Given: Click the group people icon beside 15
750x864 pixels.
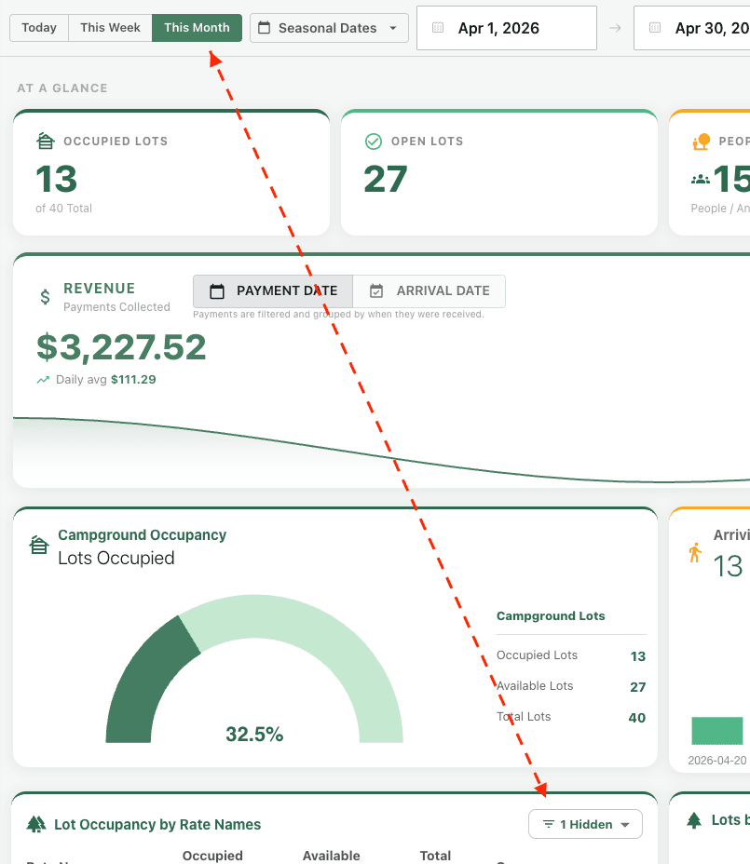Looking at the screenshot, I should point(701,179).
